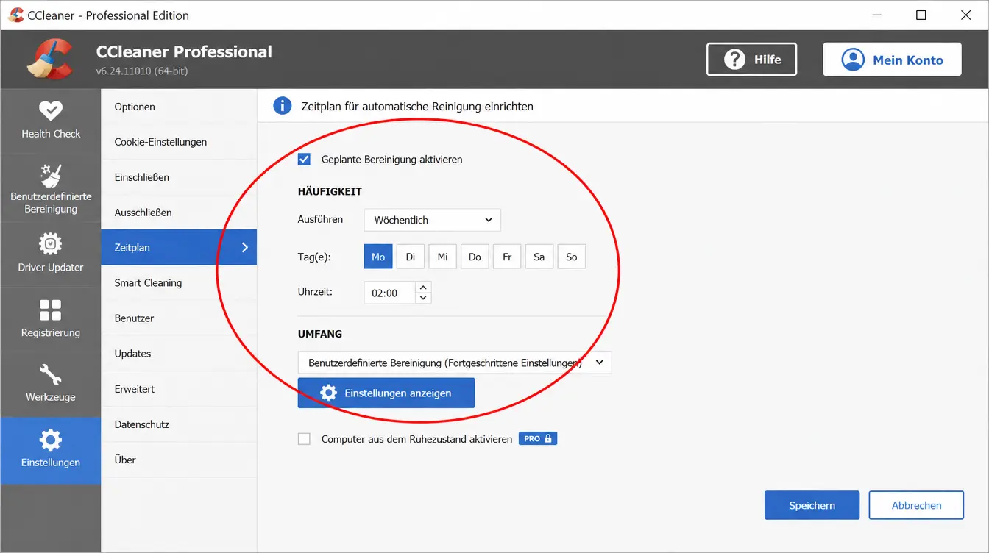This screenshot has height=553, width=989.
Task: Open Einstellungen section
Action: (x=50, y=450)
